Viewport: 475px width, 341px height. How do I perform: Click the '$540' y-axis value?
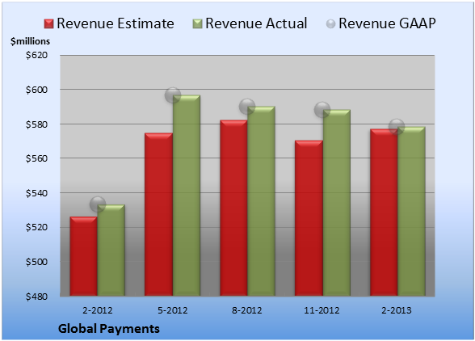pyautogui.click(x=36, y=193)
